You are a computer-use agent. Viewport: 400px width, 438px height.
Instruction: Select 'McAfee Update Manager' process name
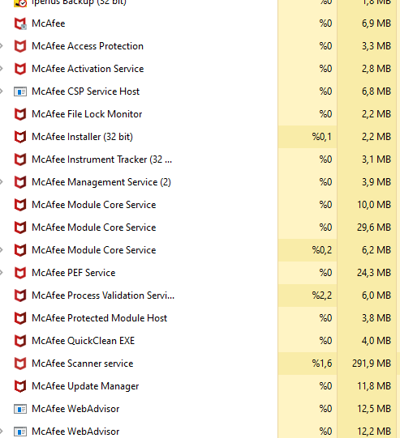tap(85, 386)
